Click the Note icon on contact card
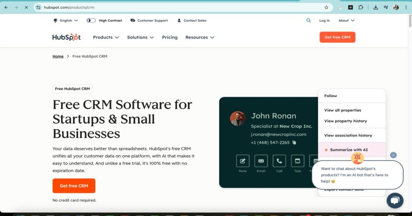This screenshot has height=216, width=412. point(243,161)
